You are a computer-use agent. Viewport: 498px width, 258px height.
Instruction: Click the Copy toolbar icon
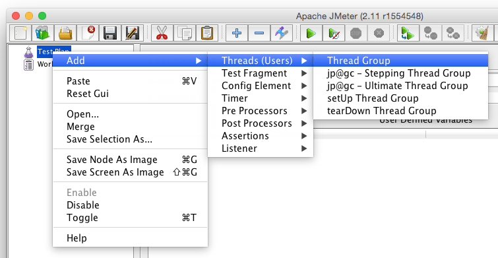(185, 33)
